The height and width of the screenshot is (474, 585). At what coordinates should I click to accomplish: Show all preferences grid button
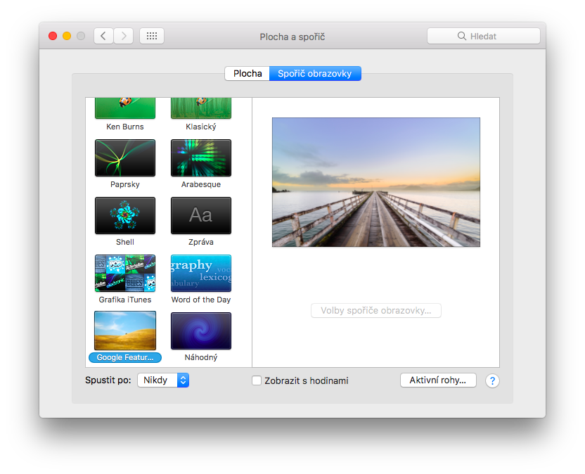pos(152,36)
